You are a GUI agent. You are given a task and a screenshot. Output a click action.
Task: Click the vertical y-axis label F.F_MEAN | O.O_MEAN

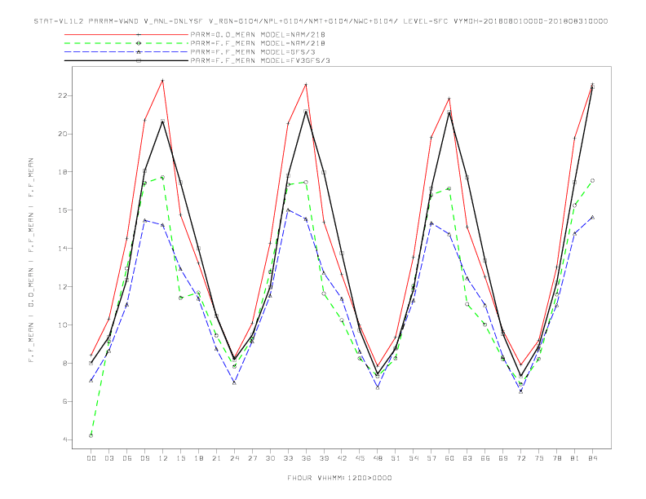[31, 260]
